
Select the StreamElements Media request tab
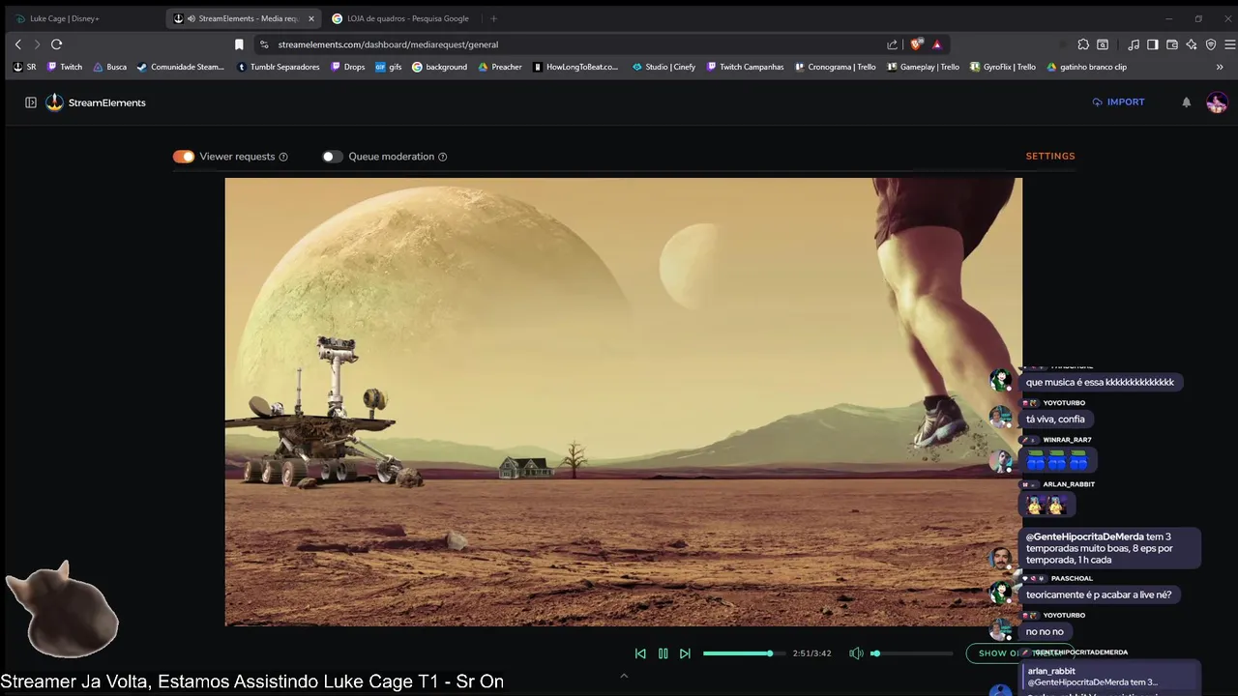(242, 18)
